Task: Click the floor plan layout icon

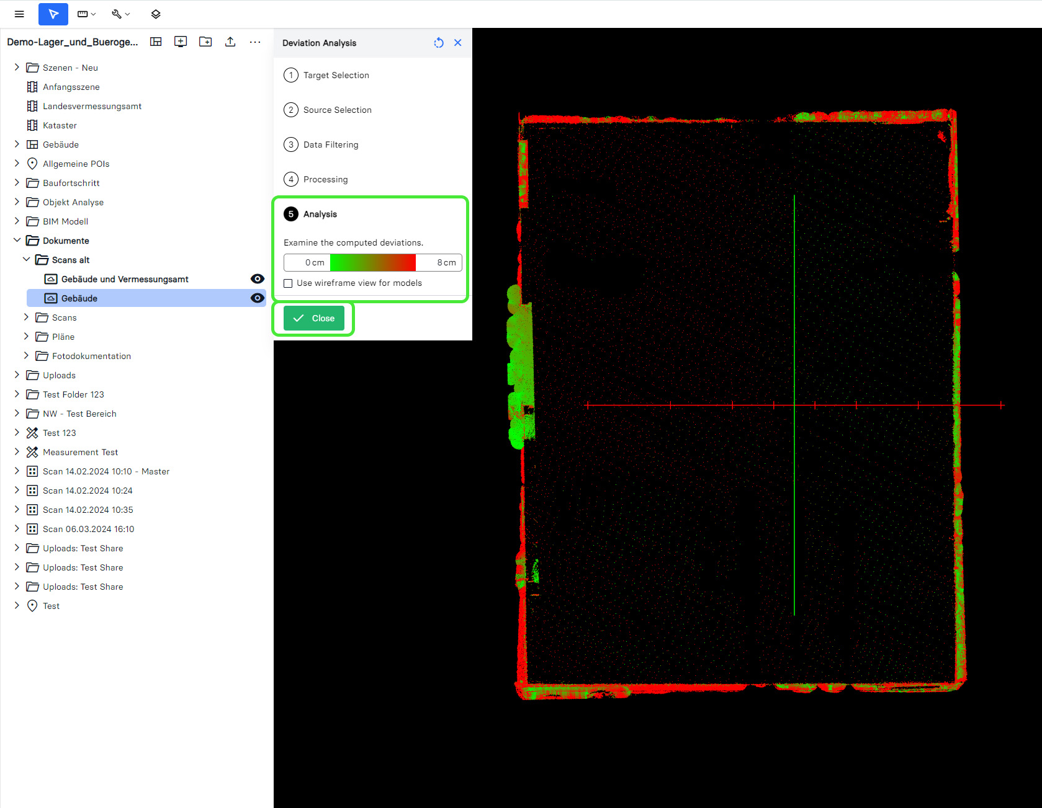Action: [x=156, y=42]
